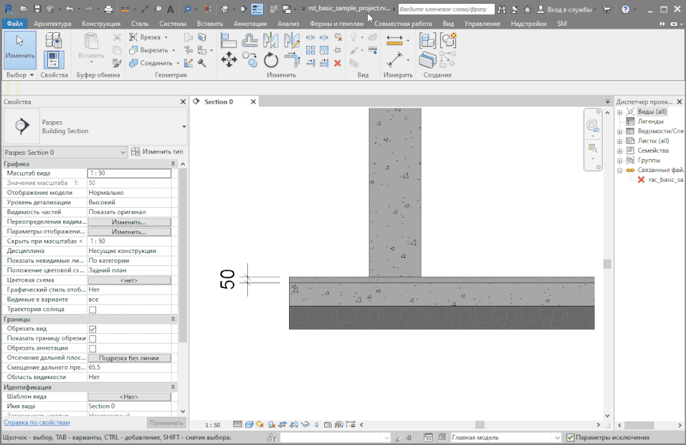
Task: Open the Default 3D View icon
Action: click(225, 9)
